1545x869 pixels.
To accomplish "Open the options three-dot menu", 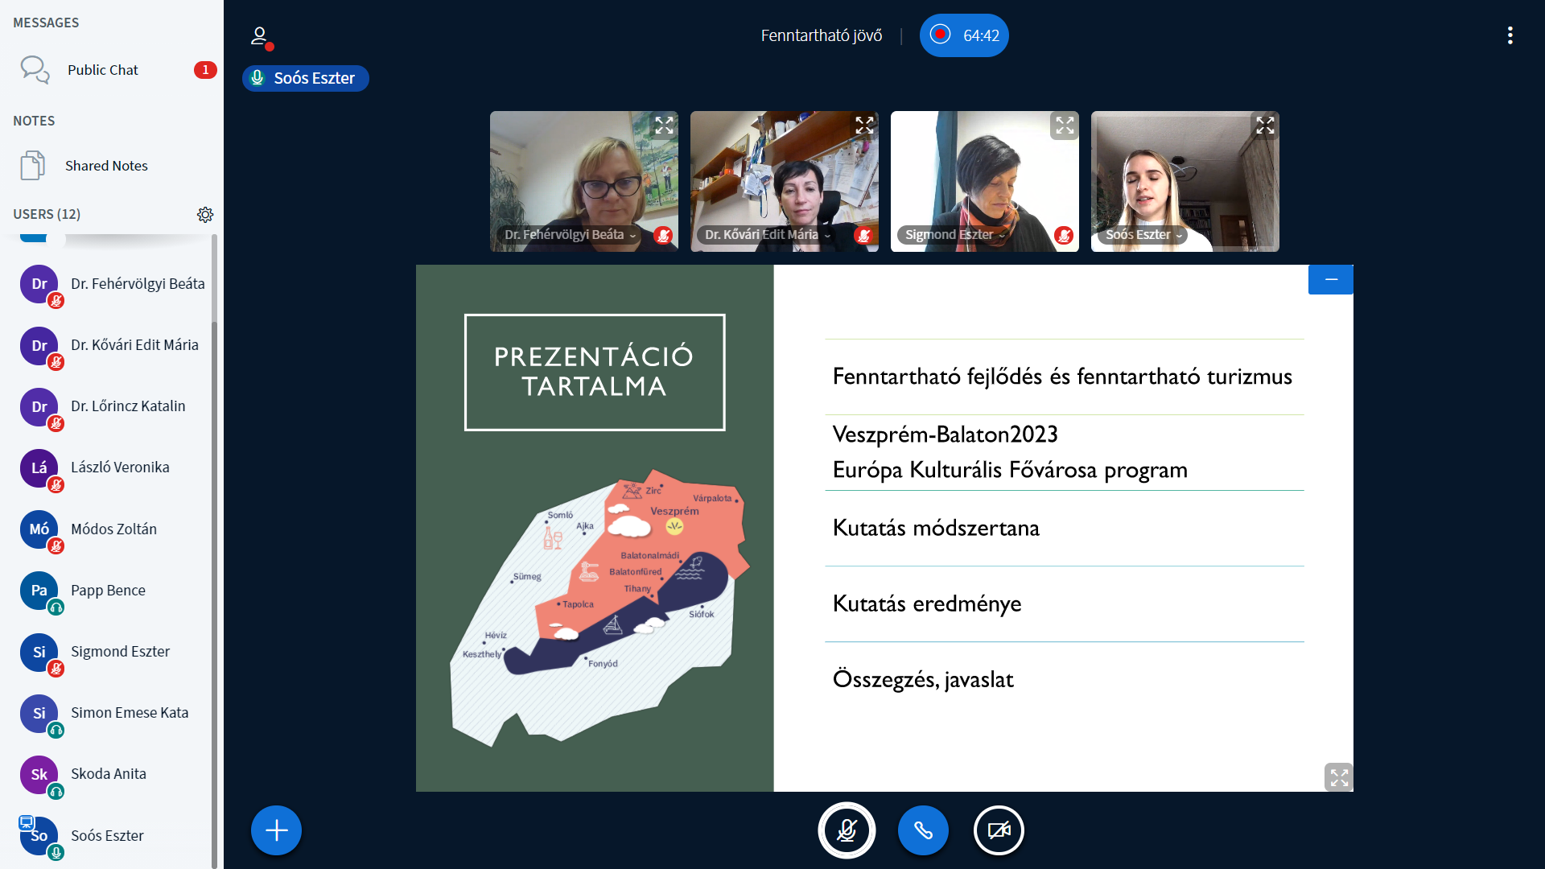I will tap(1510, 35).
